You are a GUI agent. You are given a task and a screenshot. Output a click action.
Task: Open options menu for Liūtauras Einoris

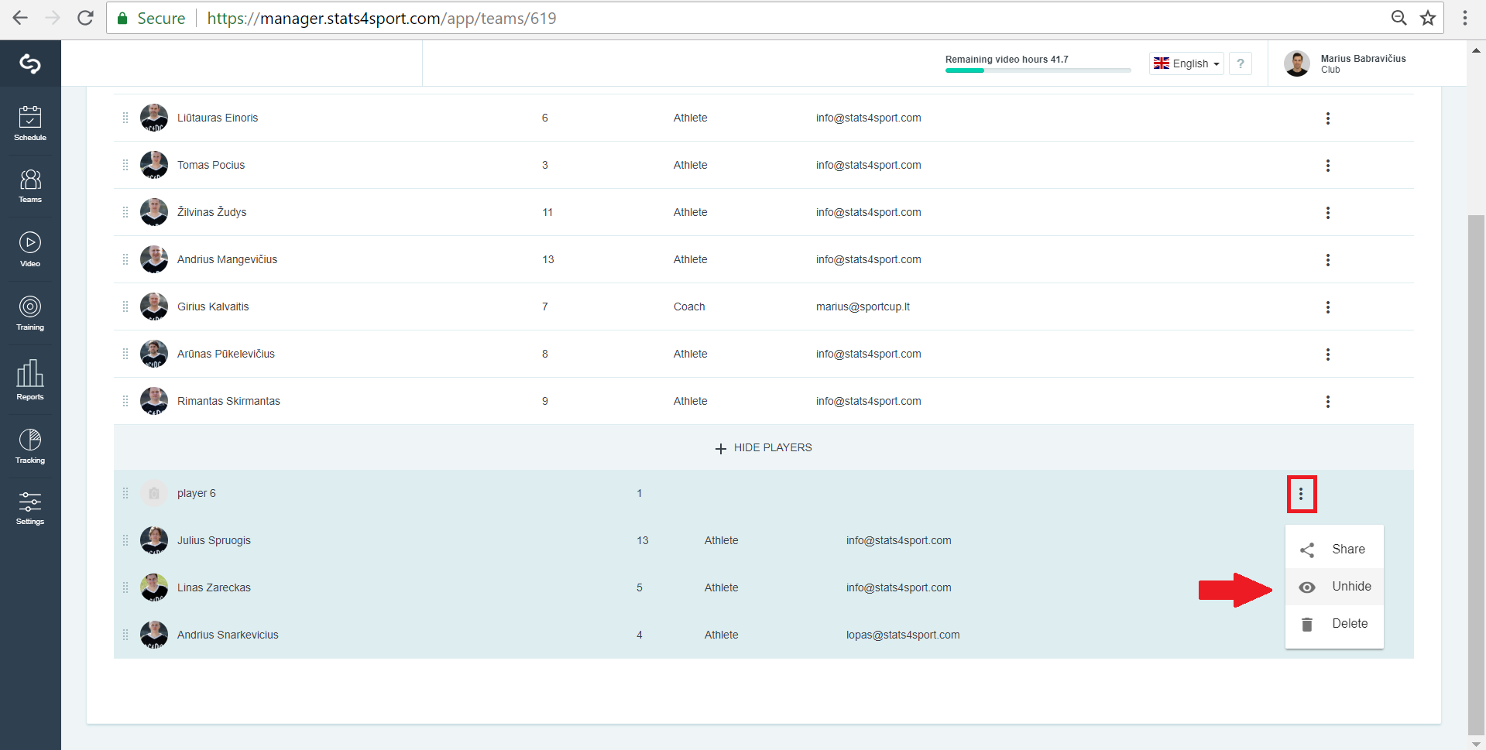tap(1328, 118)
